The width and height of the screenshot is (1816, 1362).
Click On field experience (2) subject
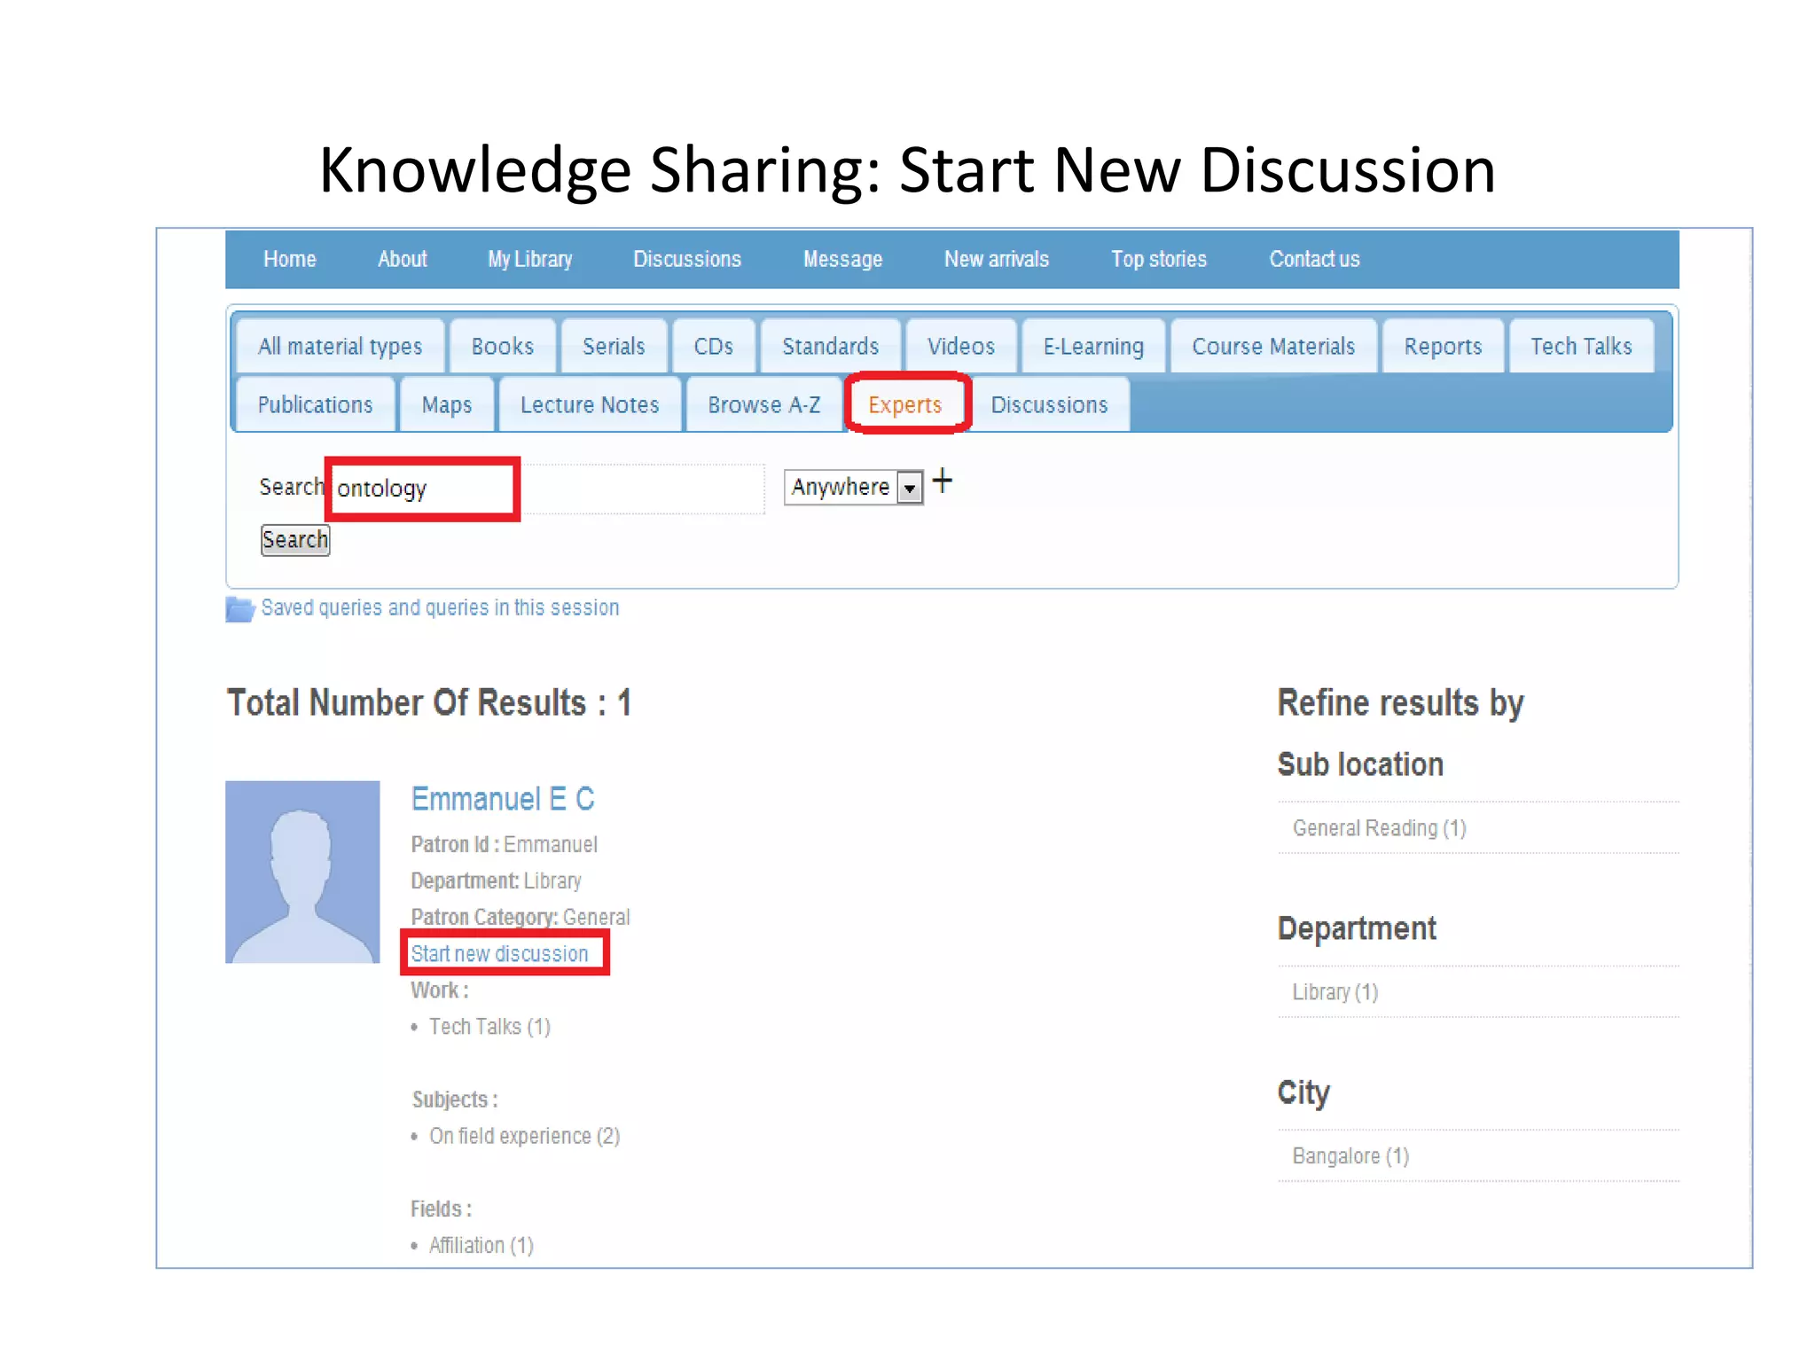click(x=524, y=1136)
